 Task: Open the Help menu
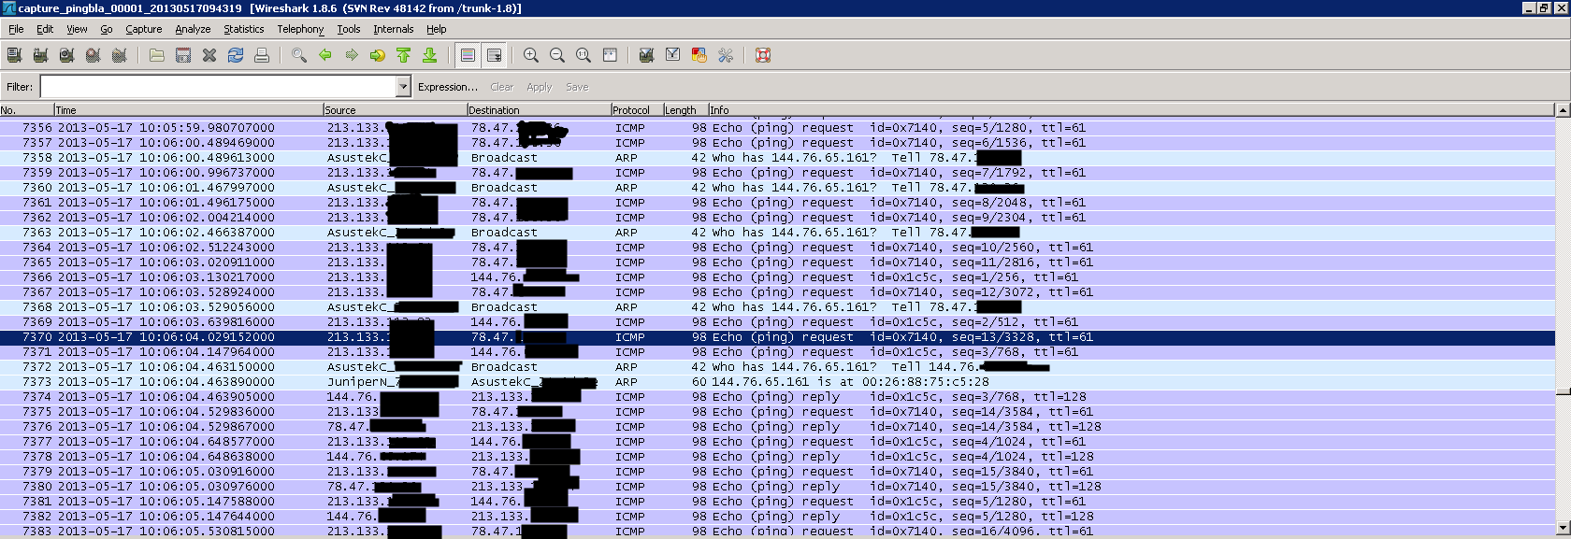(x=437, y=29)
